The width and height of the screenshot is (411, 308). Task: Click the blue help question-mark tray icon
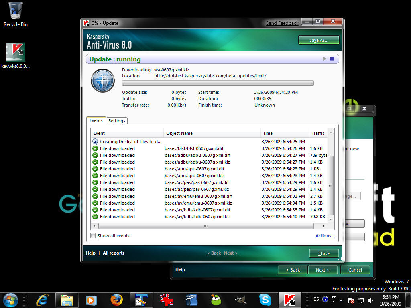pyautogui.click(x=325, y=299)
